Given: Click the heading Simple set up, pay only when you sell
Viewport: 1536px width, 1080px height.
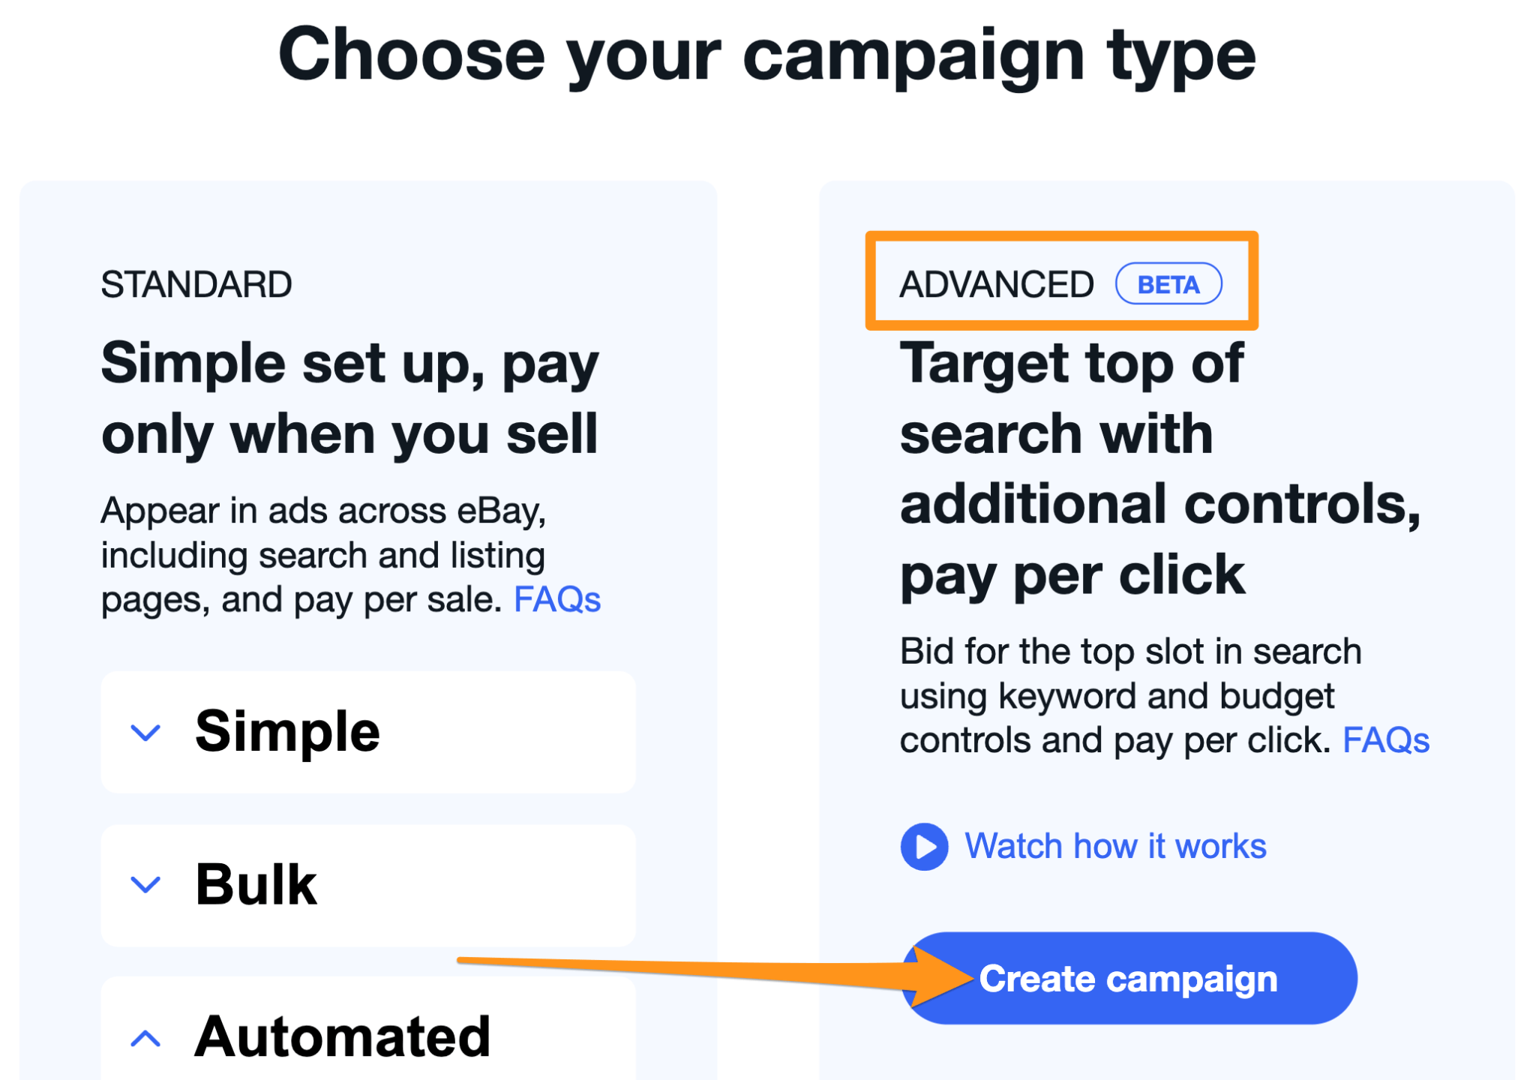Looking at the screenshot, I should [x=349, y=396].
